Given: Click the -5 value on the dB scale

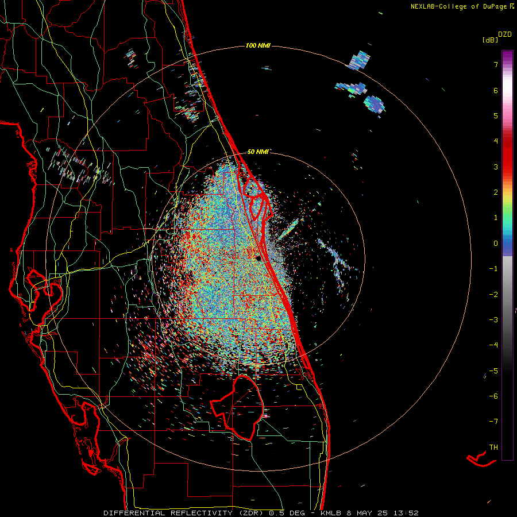Looking at the screenshot, I should click(493, 371).
